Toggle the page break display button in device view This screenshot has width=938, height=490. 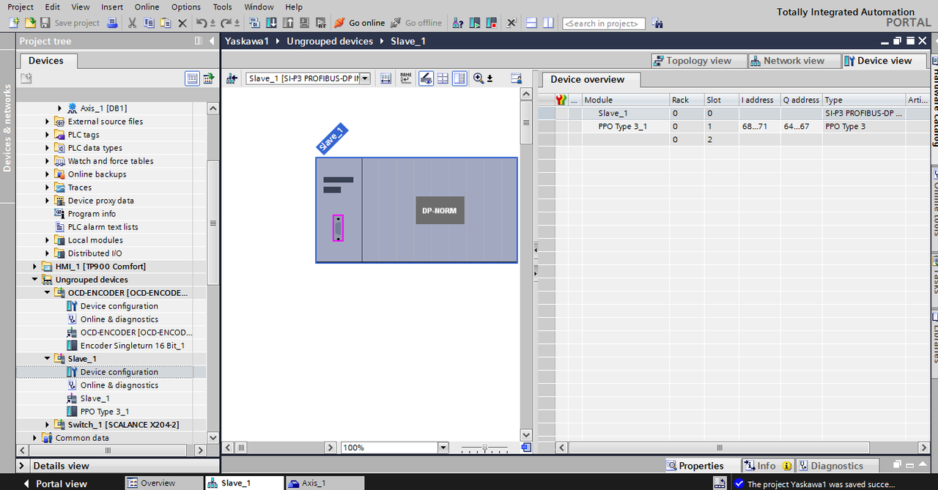[443, 78]
